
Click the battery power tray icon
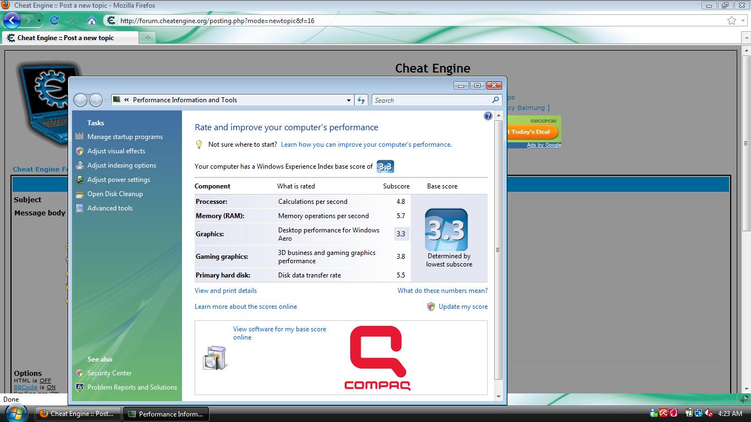(x=689, y=413)
